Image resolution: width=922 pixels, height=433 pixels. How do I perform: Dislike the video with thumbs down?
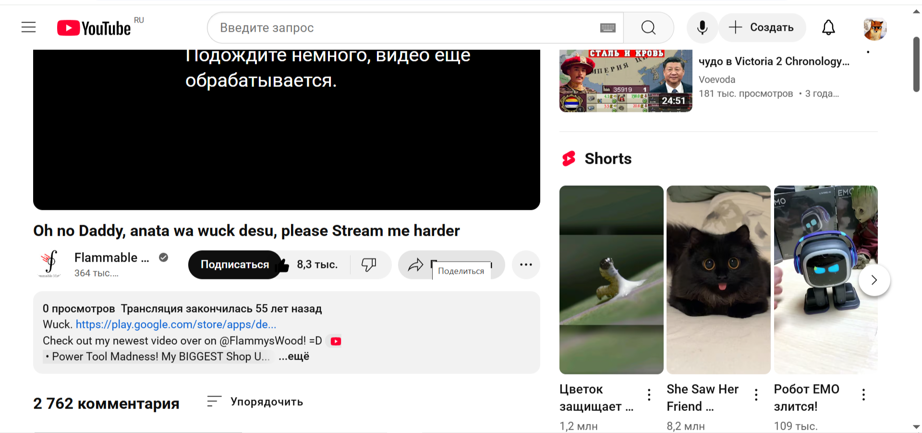369,265
